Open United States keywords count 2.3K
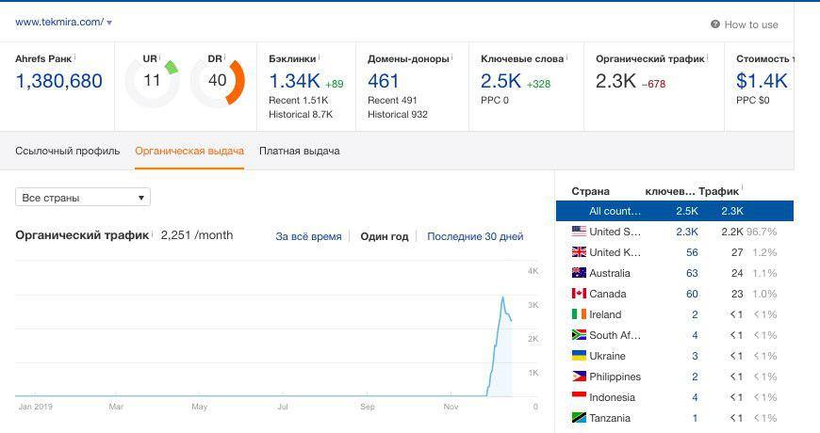Image resolution: width=820 pixels, height=433 pixels. tap(687, 232)
